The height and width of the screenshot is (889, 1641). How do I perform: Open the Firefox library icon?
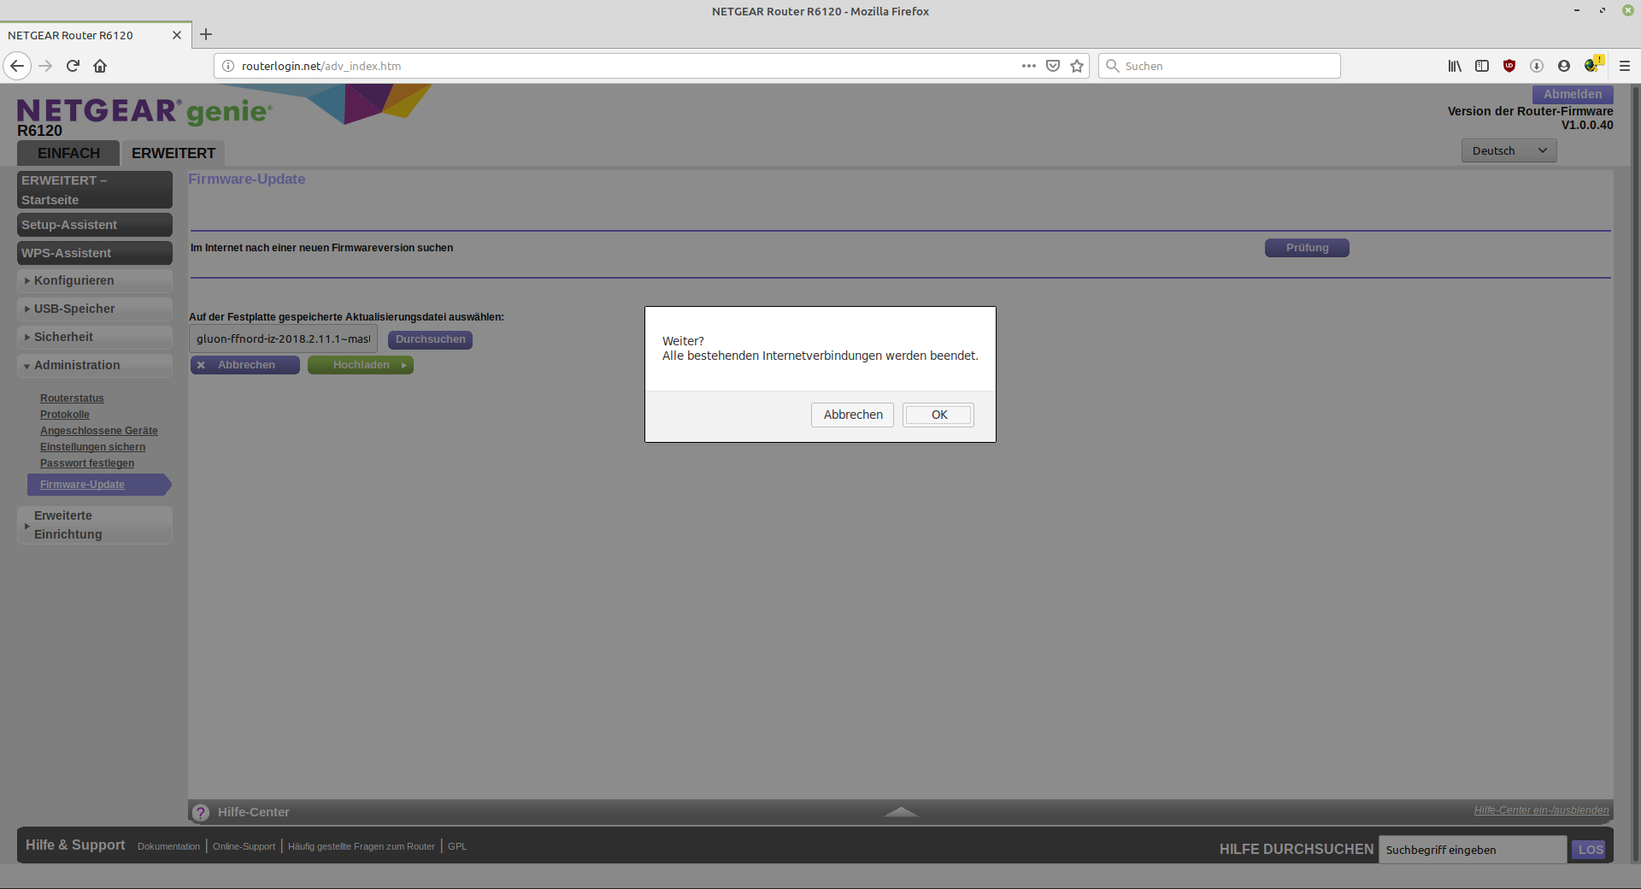[x=1454, y=66]
